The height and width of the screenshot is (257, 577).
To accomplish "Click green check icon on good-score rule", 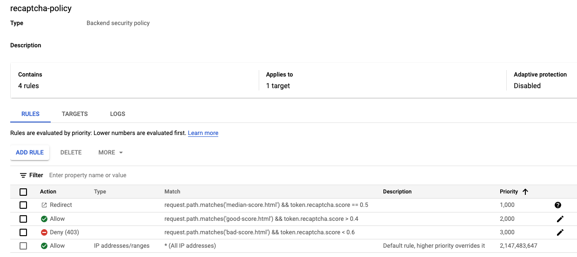I will click(x=44, y=219).
